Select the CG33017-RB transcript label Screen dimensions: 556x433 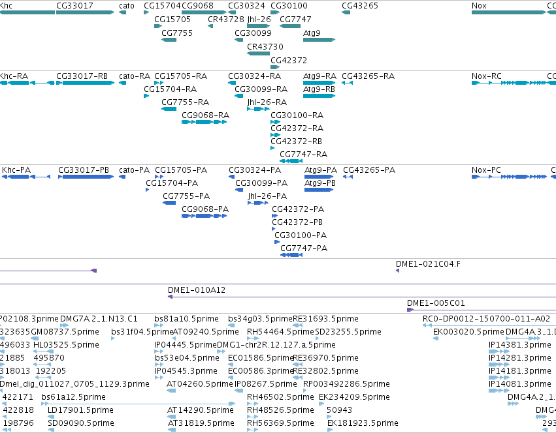(x=82, y=76)
